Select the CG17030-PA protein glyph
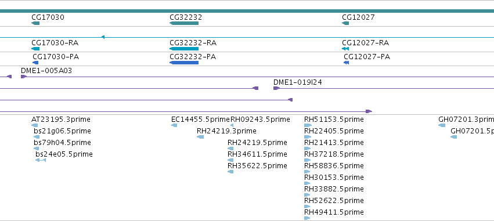 pyautogui.click(x=35, y=63)
